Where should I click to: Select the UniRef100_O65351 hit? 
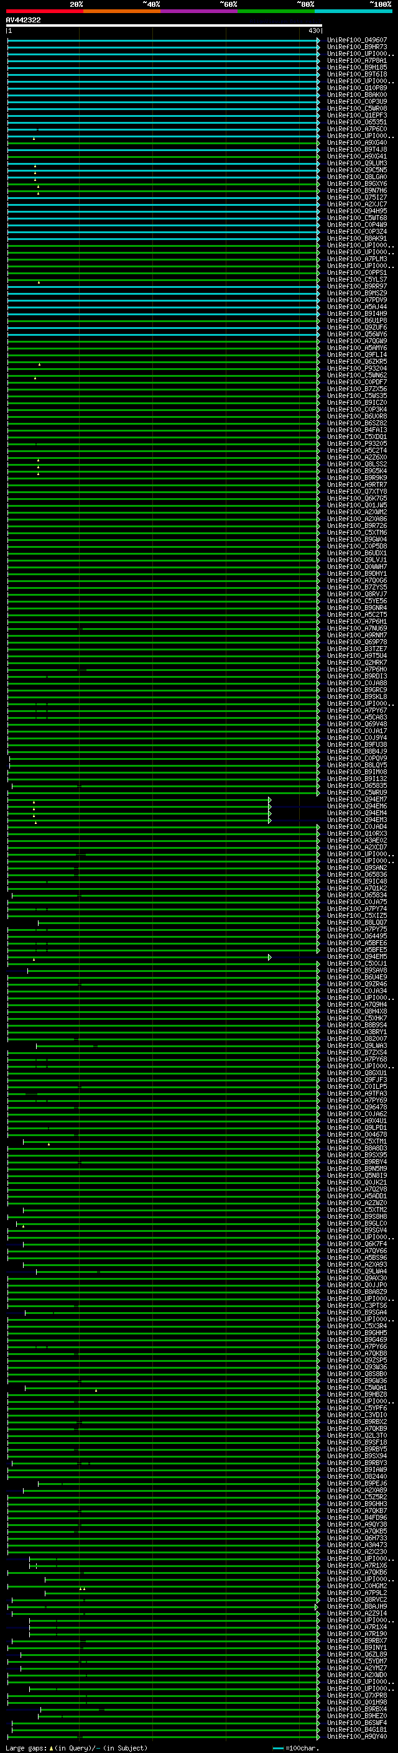(357, 122)
